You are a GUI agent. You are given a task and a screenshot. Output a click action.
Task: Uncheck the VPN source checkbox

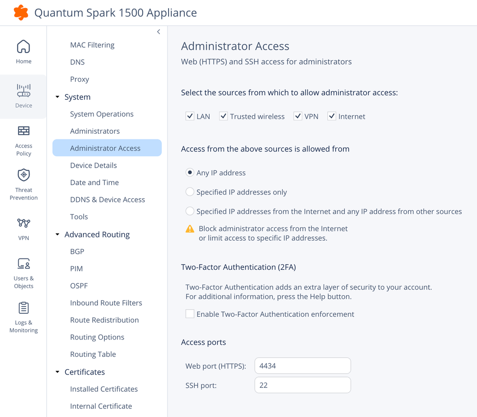click(297, 116)
